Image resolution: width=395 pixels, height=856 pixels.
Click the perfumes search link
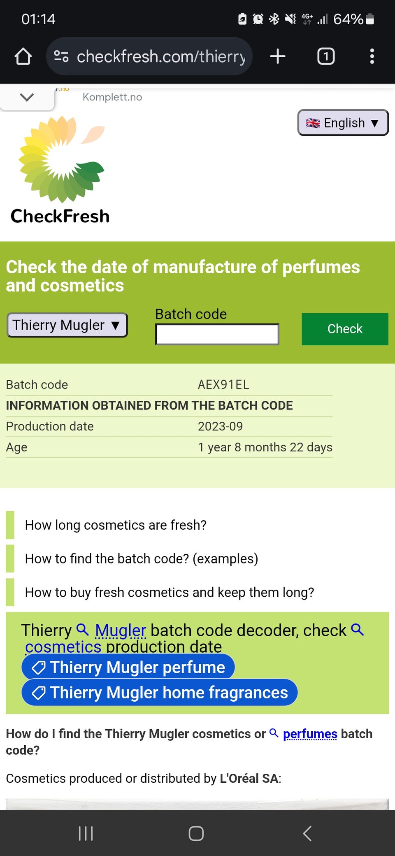click(310, 734)
